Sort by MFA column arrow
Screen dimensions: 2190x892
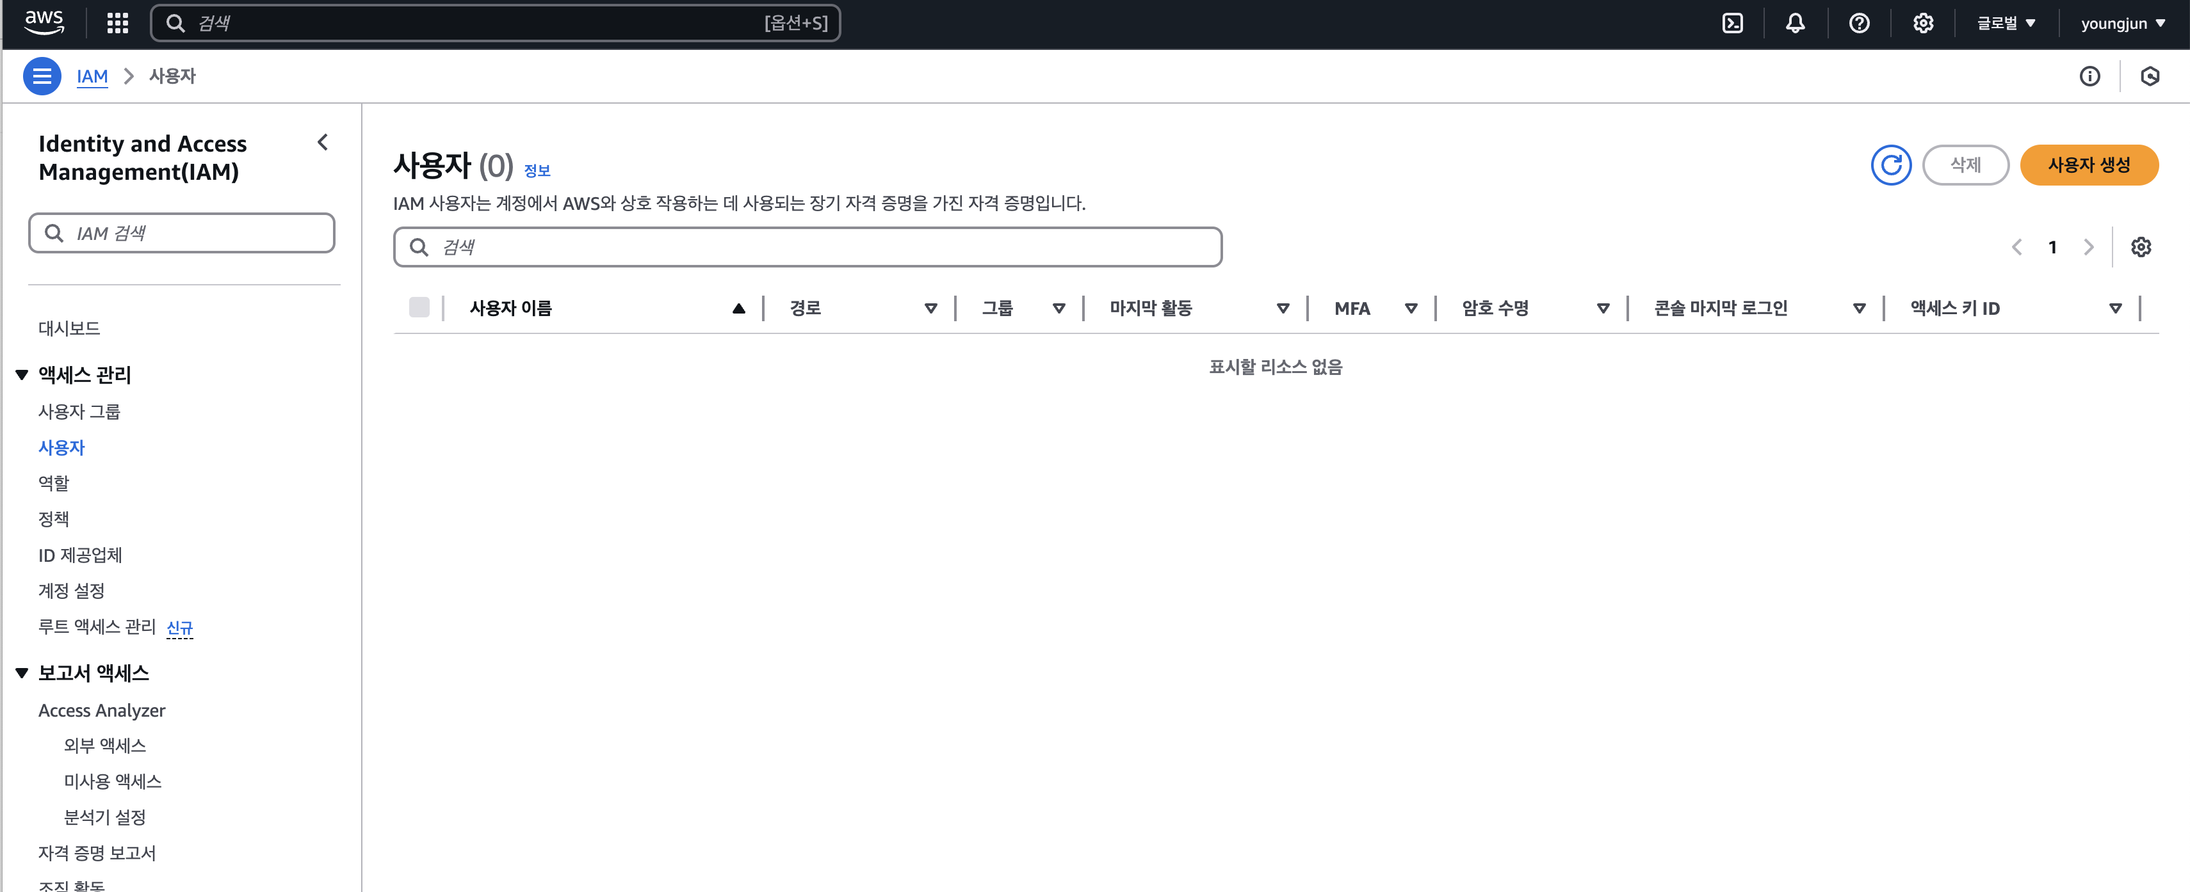click(x=1411, y=308)
